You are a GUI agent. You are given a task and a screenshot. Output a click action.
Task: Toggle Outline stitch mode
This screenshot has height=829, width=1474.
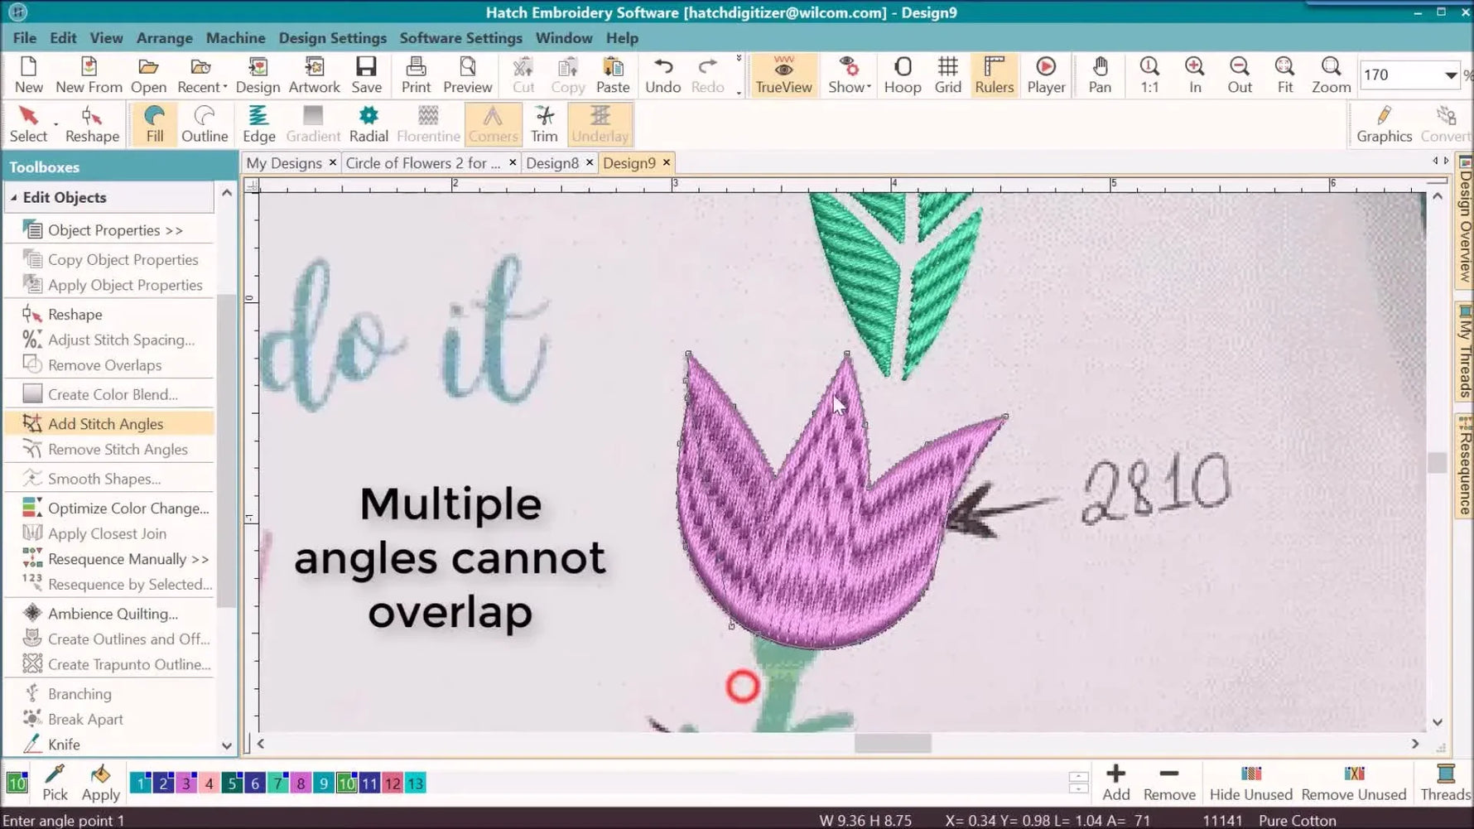coord(205,124)
